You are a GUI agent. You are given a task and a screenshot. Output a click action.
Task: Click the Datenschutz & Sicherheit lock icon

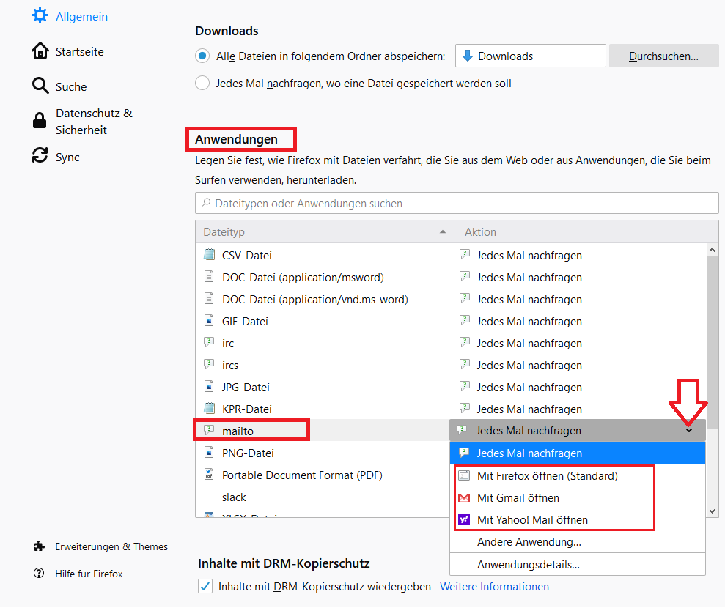tap(40, 121)
